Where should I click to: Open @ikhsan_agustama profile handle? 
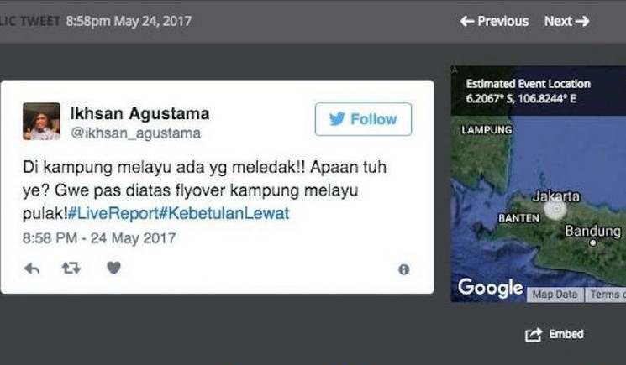(x=136, y=133)
